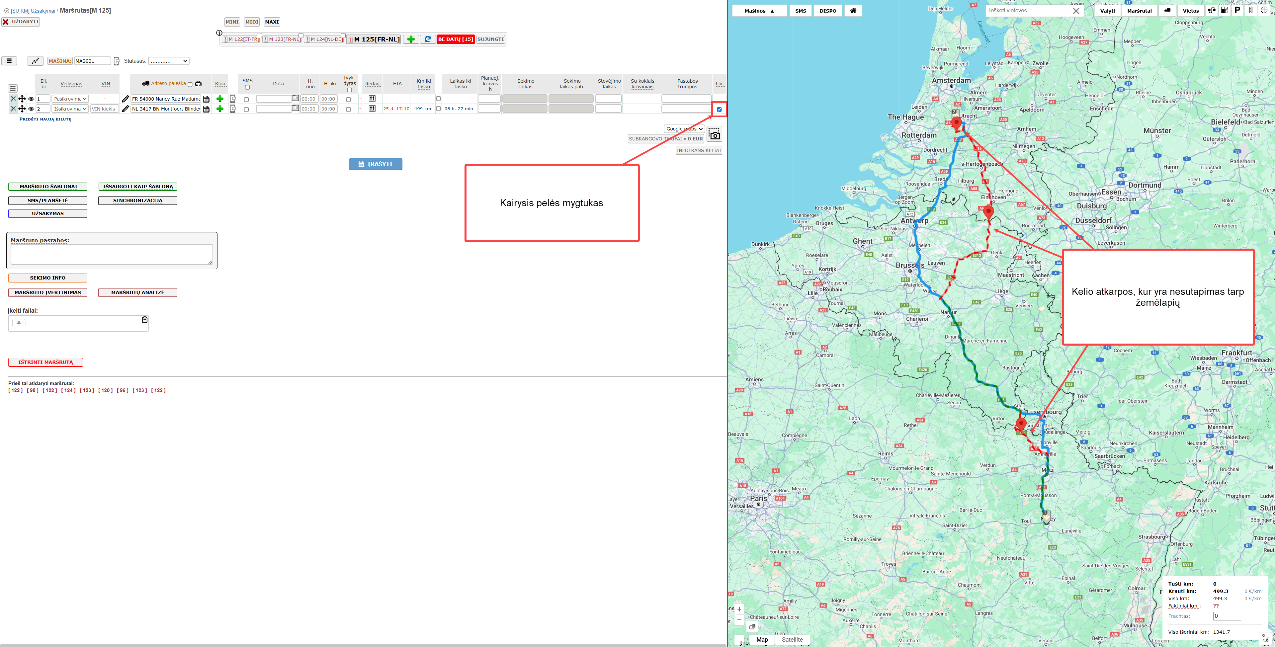Save the Nancy address with floppy icon
Viewport: 1275px width, 647px height.
(207, 99)
